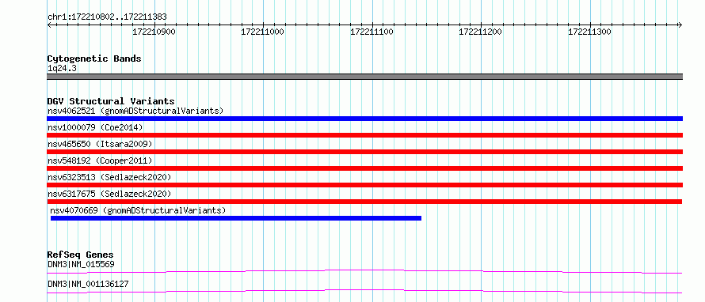Select the Cytogenetic Bands track heading
This screenshot has height=302, width=705.
click(94, 59)
